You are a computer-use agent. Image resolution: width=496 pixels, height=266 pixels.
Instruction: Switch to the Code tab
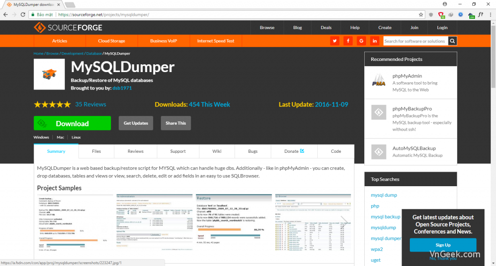[336, 151]
